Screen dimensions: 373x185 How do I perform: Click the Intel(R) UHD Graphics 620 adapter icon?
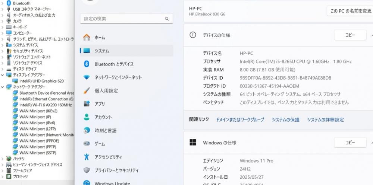point(15,81)
